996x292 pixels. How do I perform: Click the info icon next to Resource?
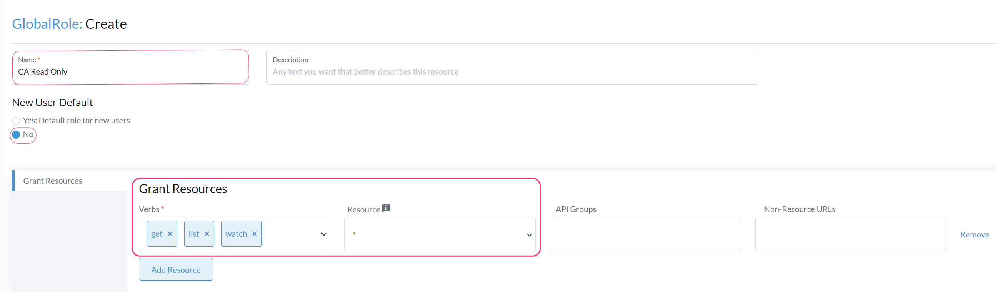click(386, 208)
